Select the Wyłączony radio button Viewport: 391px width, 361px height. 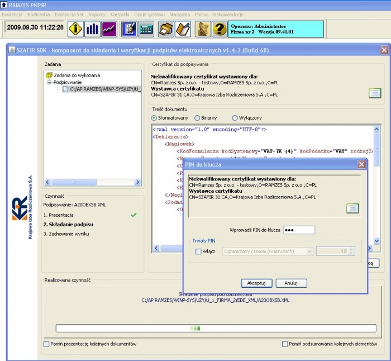pyautogui.click(x=235, y=118)
